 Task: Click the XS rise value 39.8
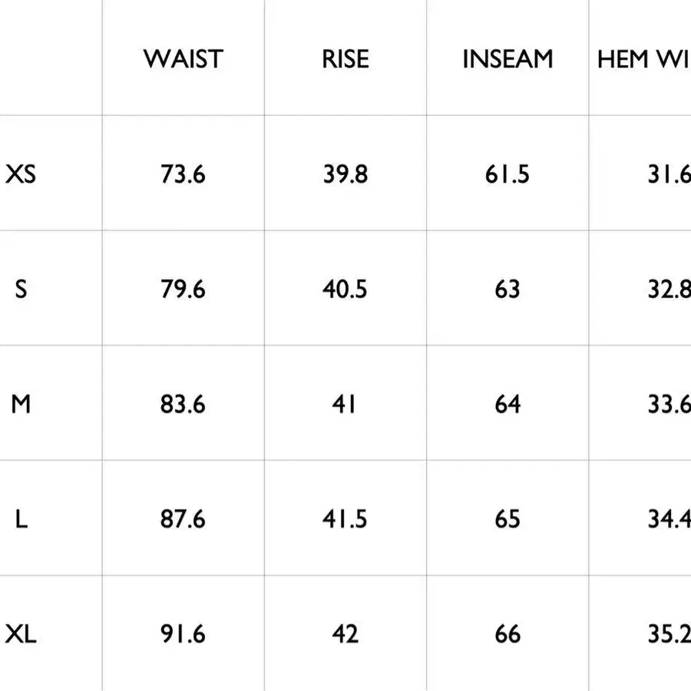345,174
